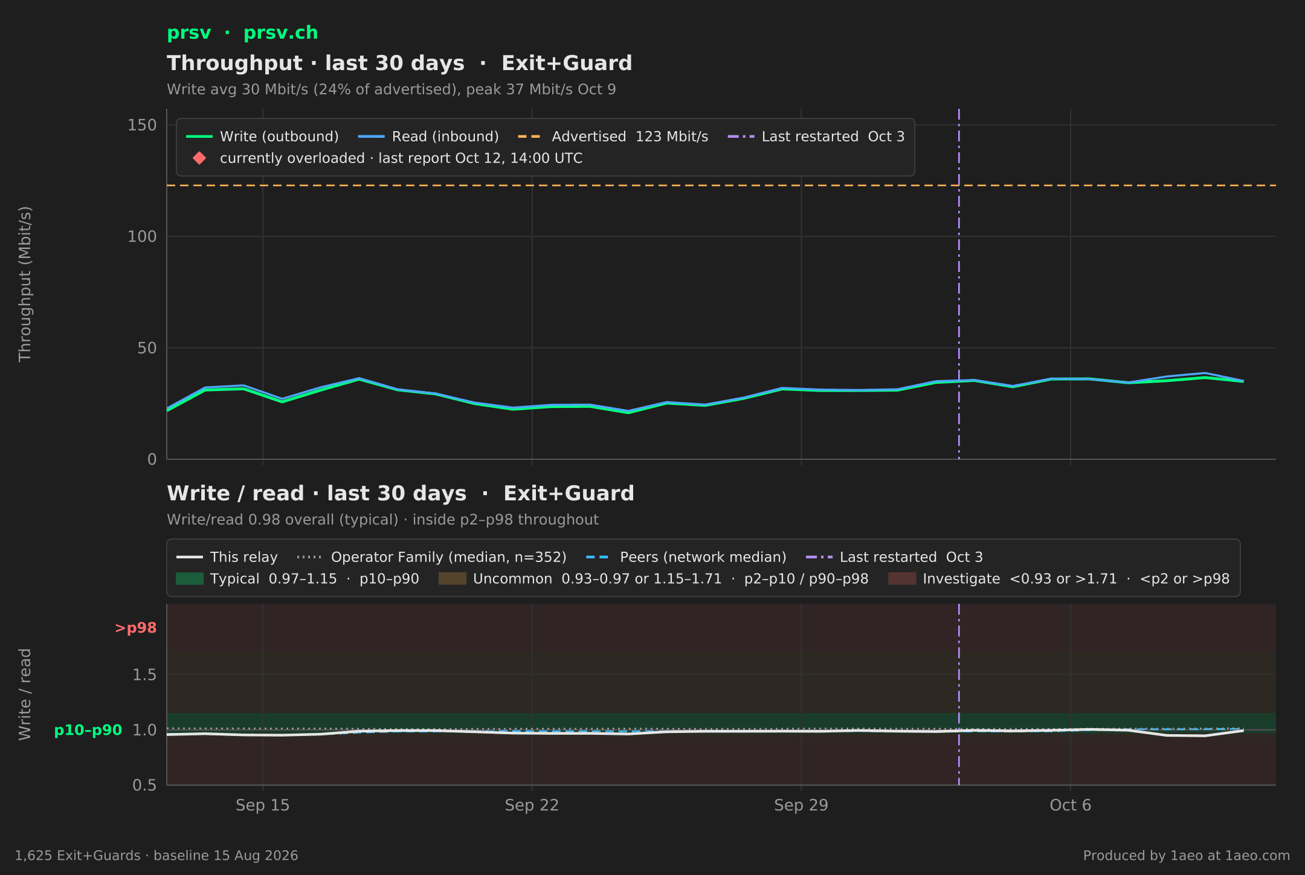The height and width of the screenshot is (875, 1305).
Task: Click the orange Advertised 123 Mbit/s legend dash
Action: pos(529,137)
